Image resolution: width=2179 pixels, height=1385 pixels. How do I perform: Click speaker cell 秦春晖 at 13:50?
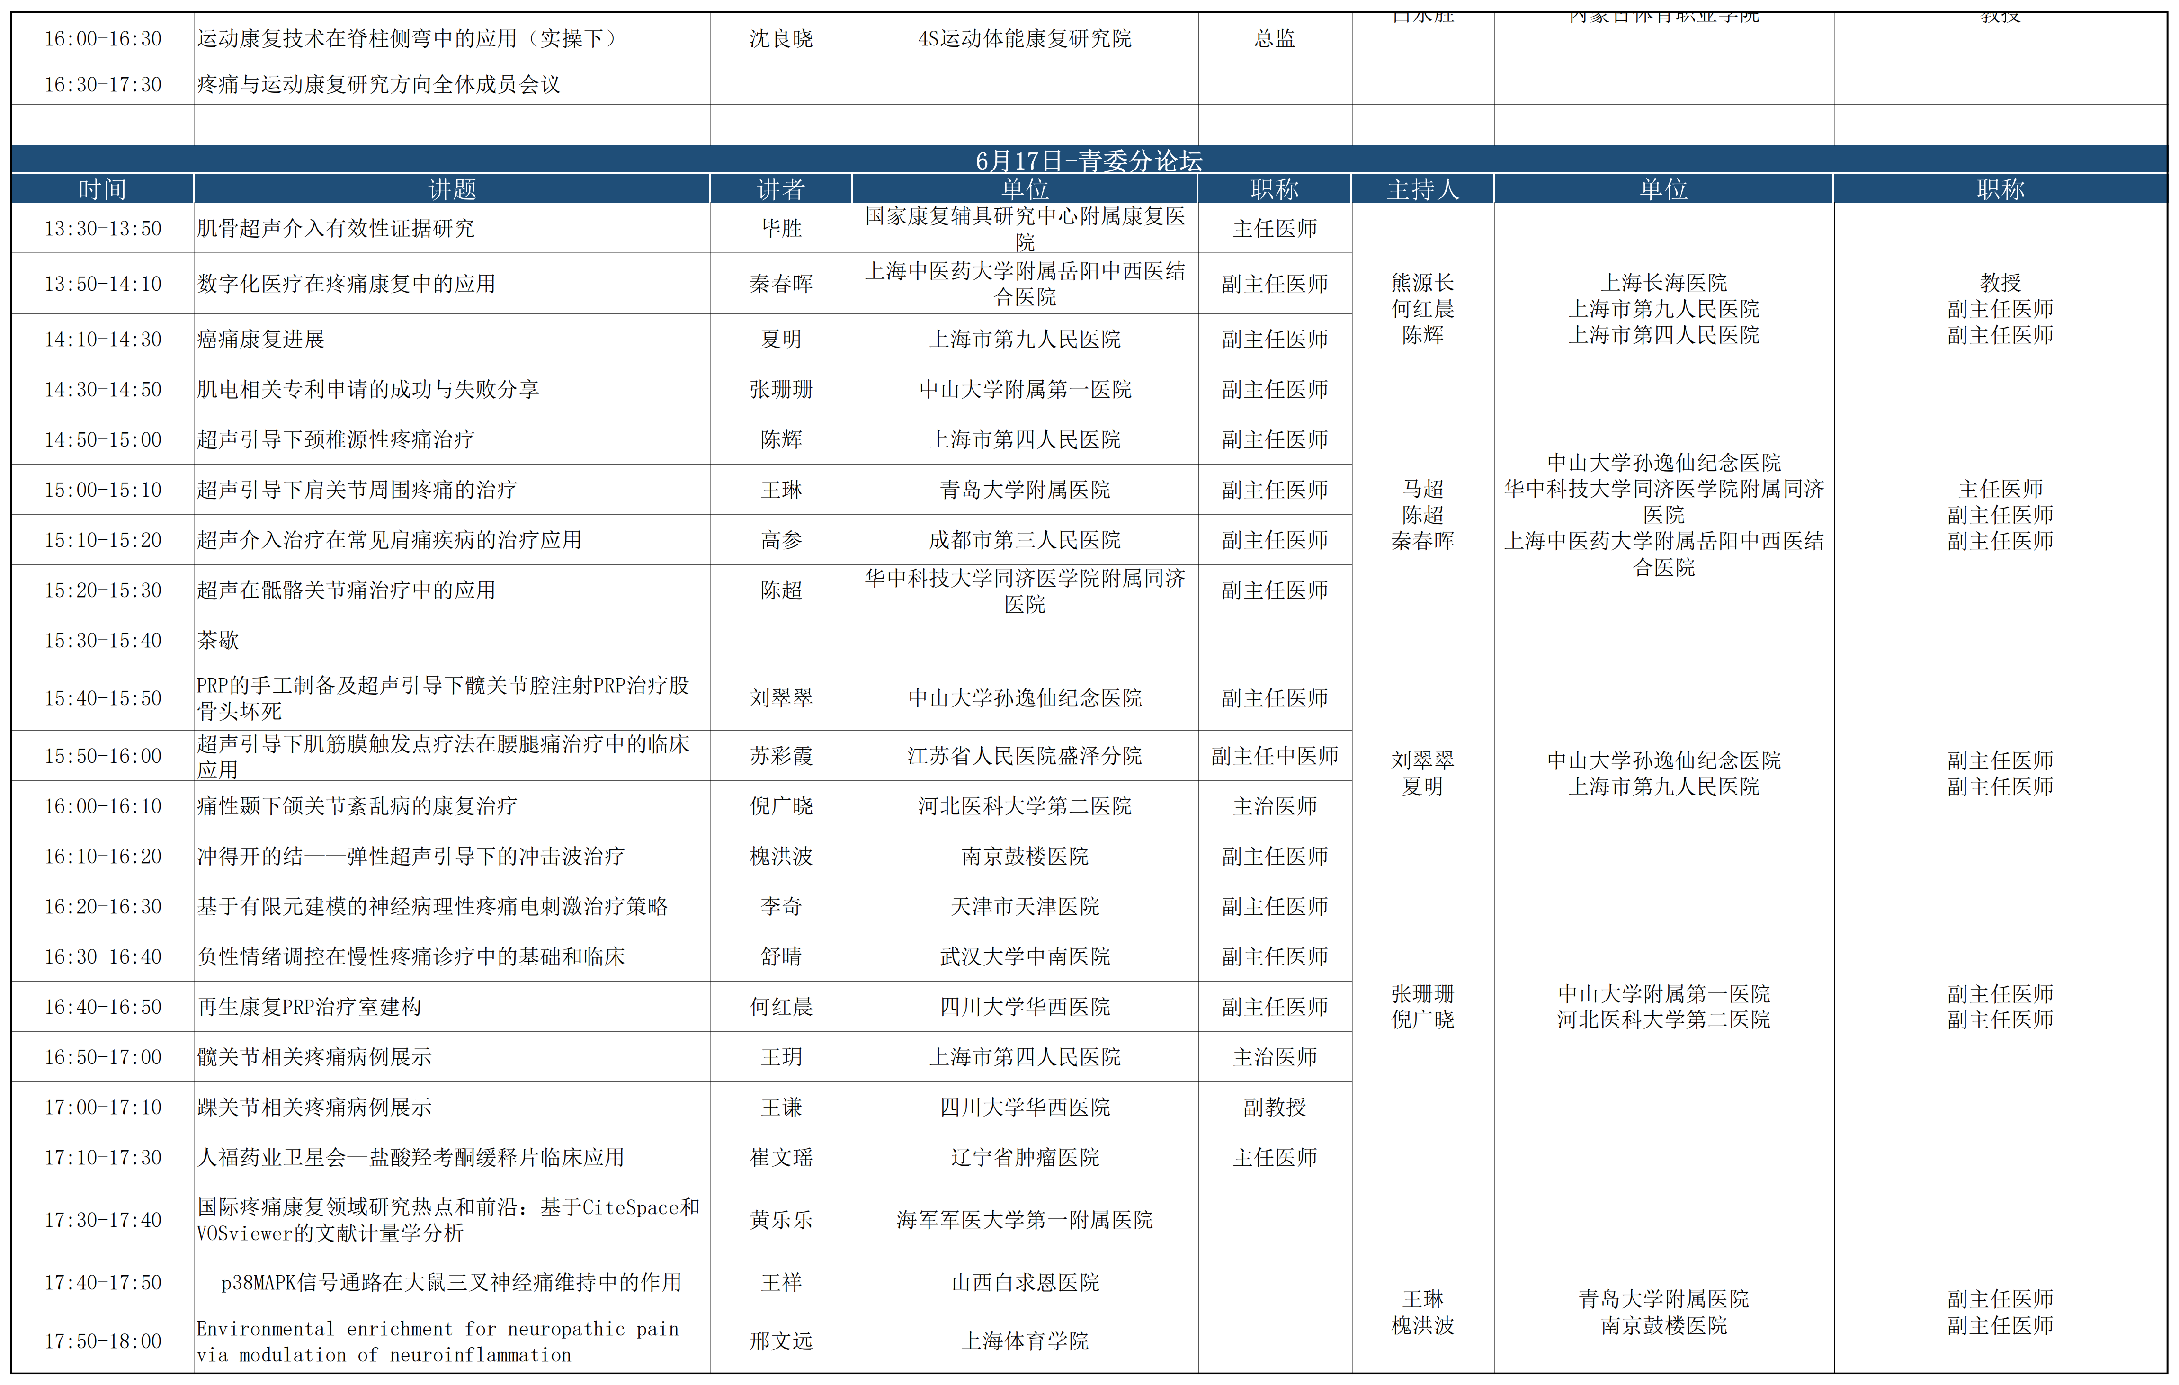point(781,283)
